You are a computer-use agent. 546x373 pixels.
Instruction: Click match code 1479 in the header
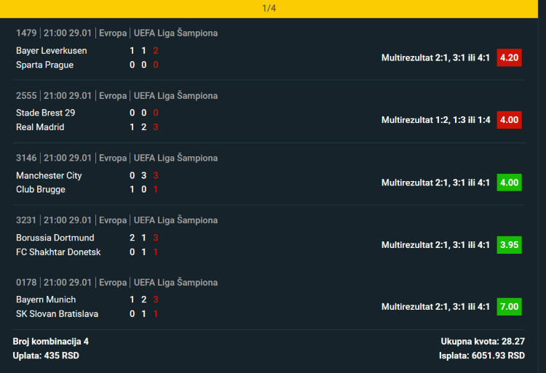click(25, 33)
